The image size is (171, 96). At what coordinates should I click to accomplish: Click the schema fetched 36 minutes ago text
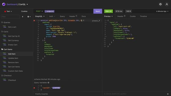(x=47, y=79)
